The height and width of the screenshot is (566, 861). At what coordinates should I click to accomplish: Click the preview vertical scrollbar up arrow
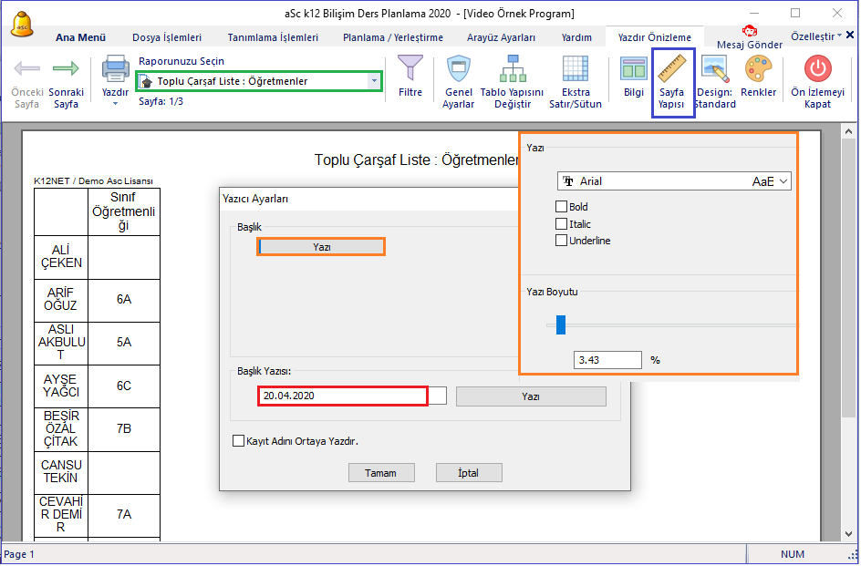848,132
